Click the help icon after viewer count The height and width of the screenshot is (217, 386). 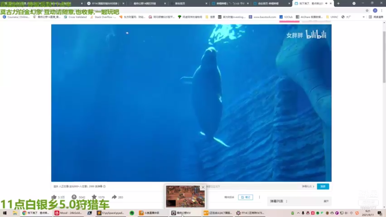[104, 186]
